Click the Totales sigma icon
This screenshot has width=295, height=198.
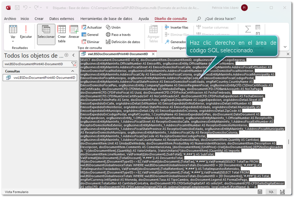[x=248, y=29]
